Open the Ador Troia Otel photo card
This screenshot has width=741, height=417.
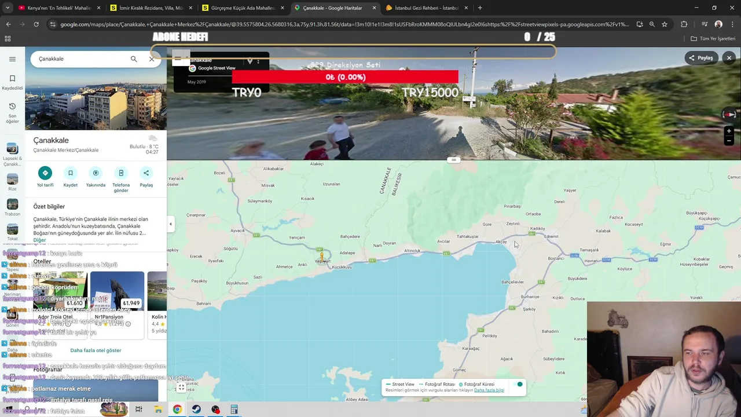point(60,291)
